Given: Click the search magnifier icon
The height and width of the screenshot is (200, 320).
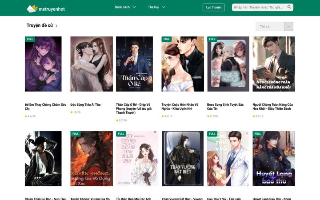Looking at the screenshot, I should pos(289,7).
